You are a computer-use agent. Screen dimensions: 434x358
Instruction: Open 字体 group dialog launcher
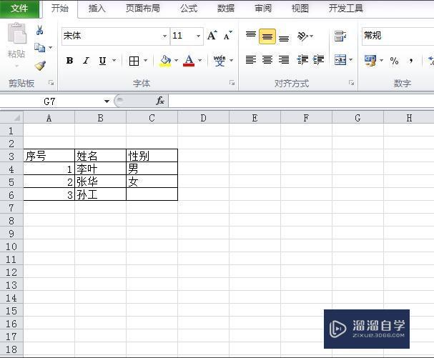coord(232,83)
